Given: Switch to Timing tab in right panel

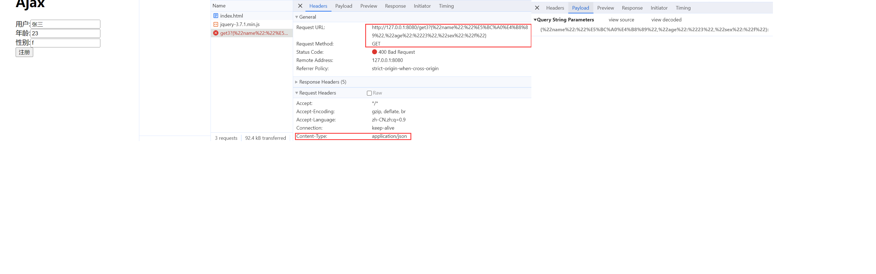Looking at the screenshot, I should 683,8.
